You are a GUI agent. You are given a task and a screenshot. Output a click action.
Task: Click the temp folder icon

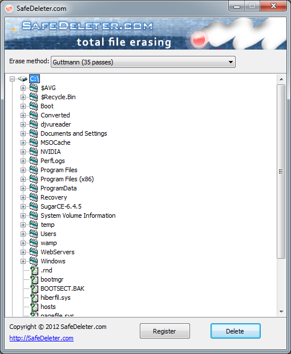[x=34, y=225]
